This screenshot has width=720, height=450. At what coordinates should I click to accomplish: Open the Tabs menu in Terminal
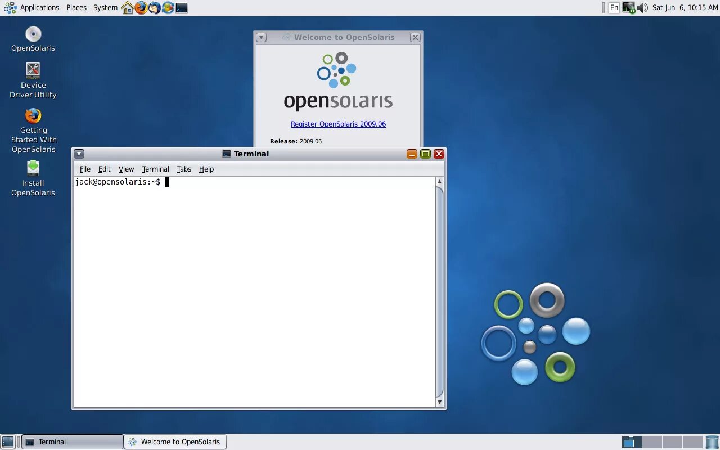point(184,169)
